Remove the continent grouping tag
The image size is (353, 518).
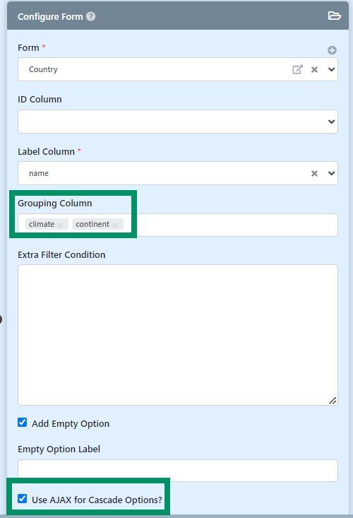115,225
